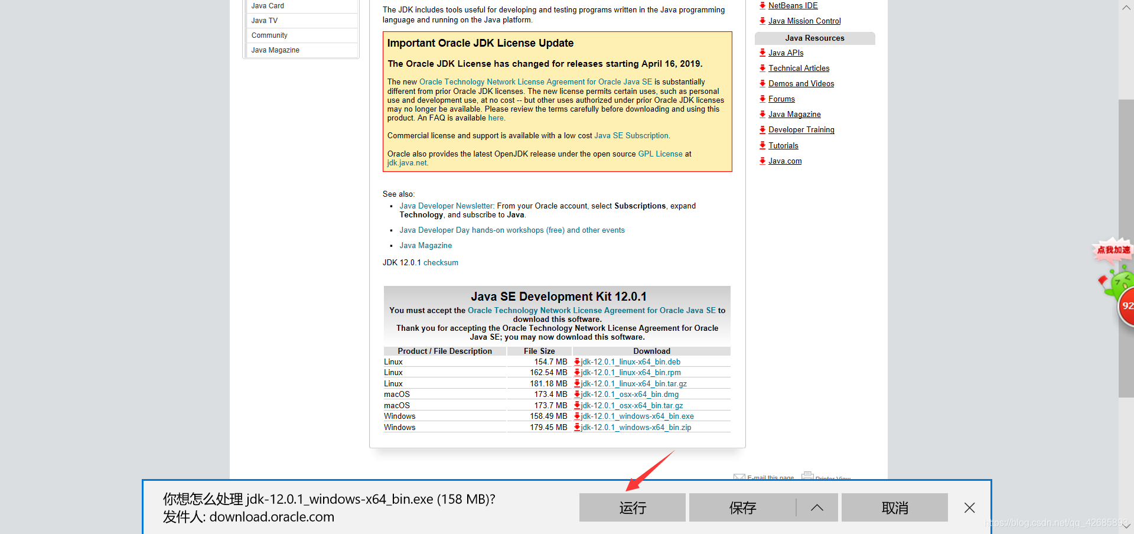Click red arrow icon beside Technical Articles
Image resolution: width=1134 pixels, height=534 pixels.
click(x=762, y=68)
